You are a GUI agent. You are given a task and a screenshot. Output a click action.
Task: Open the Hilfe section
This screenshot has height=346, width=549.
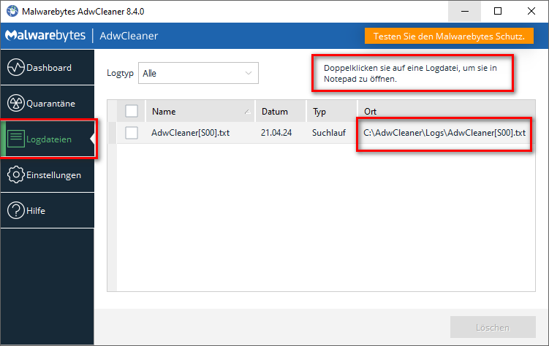tap(48, 210)
